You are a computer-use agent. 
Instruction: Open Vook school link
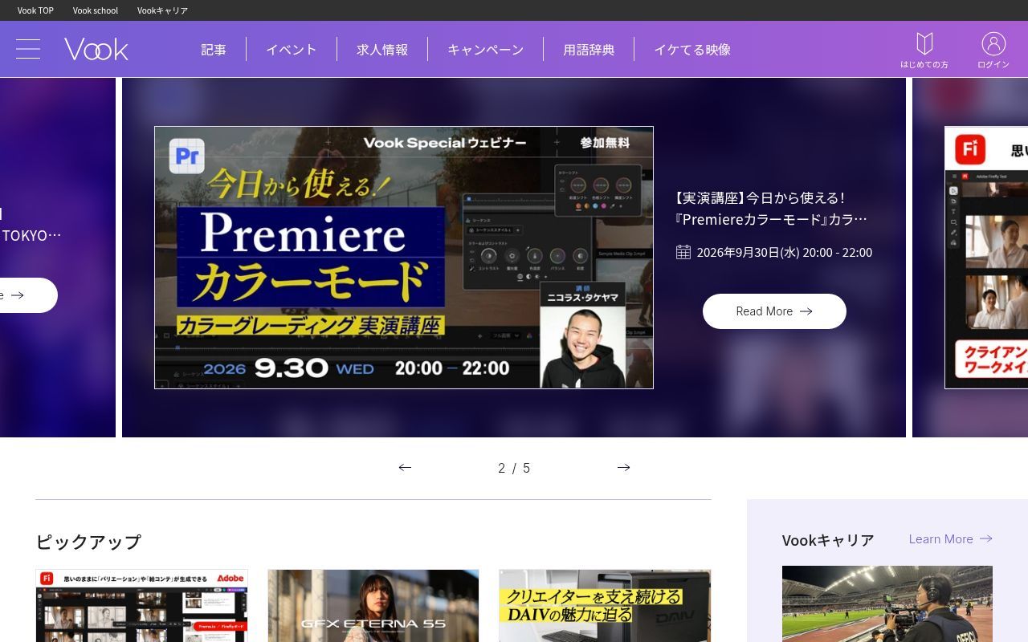point(96,10)
